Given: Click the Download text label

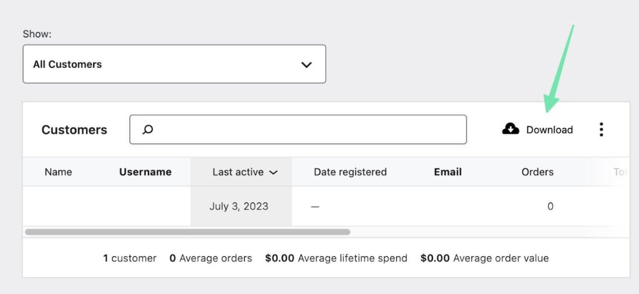Looking at the screenshot, I should [x=549, y=130].
